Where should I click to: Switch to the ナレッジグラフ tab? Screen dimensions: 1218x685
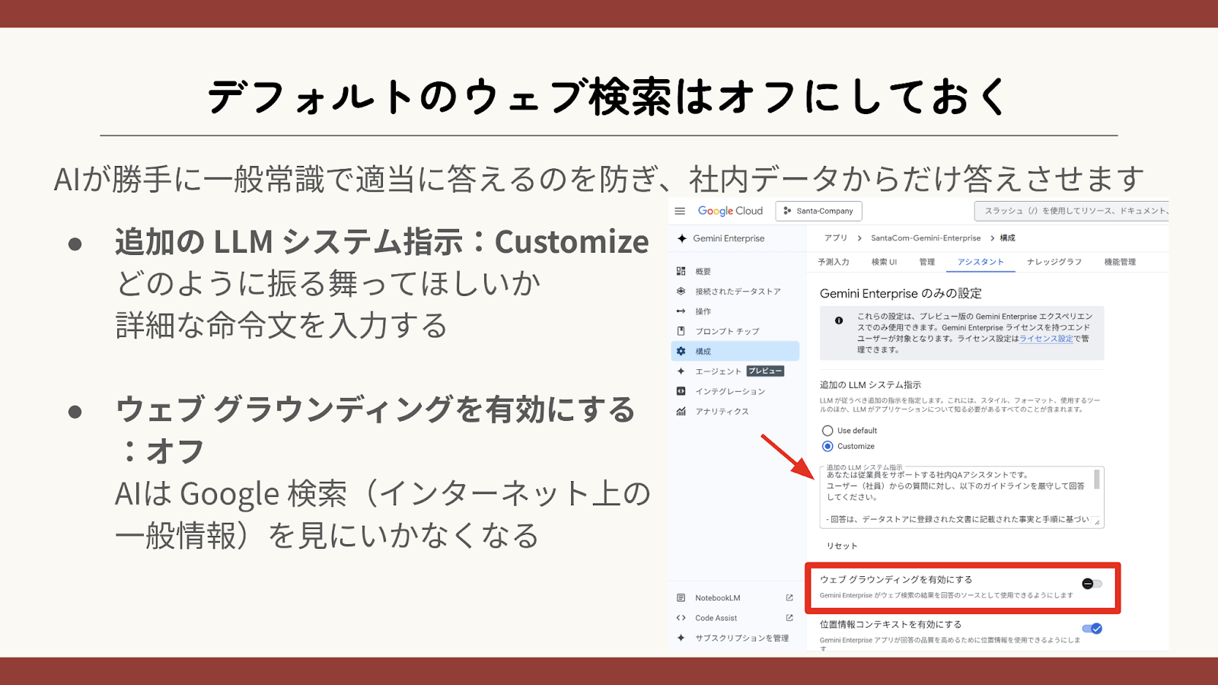point(1054,262)
